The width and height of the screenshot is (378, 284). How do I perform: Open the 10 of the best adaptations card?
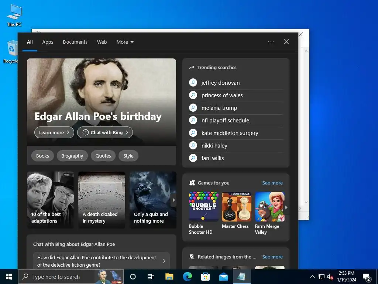coord(50,200)
